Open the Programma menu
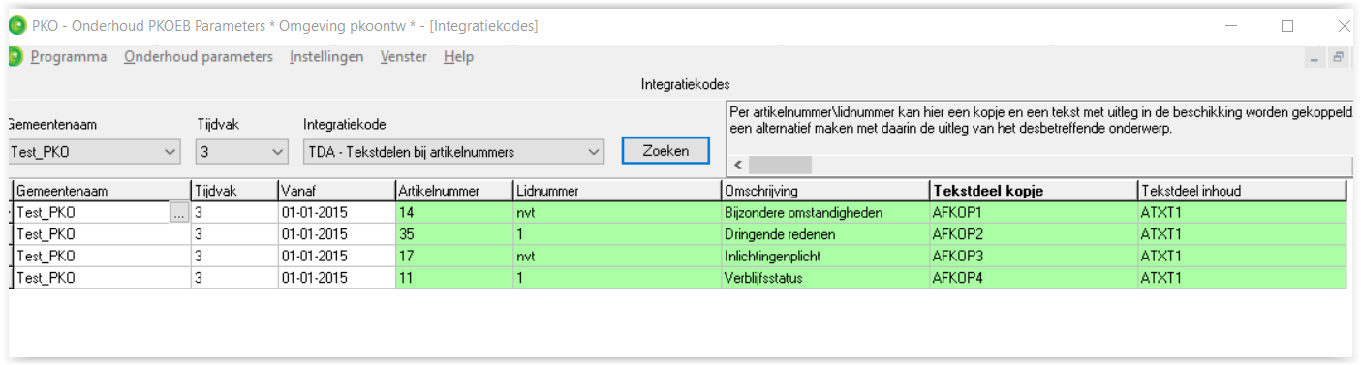The height and width of the screenshot is (365, 1361). [69, 57]
